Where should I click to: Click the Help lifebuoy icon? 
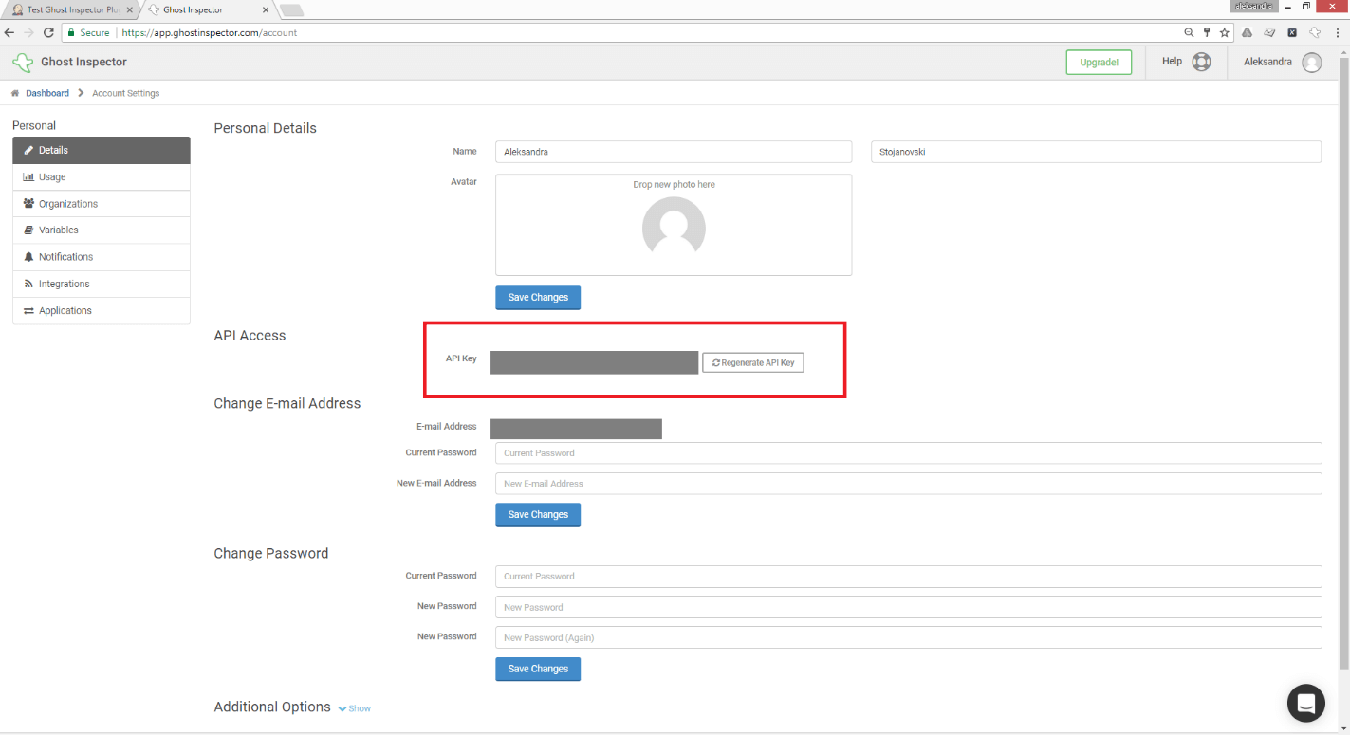[1201, 62]
